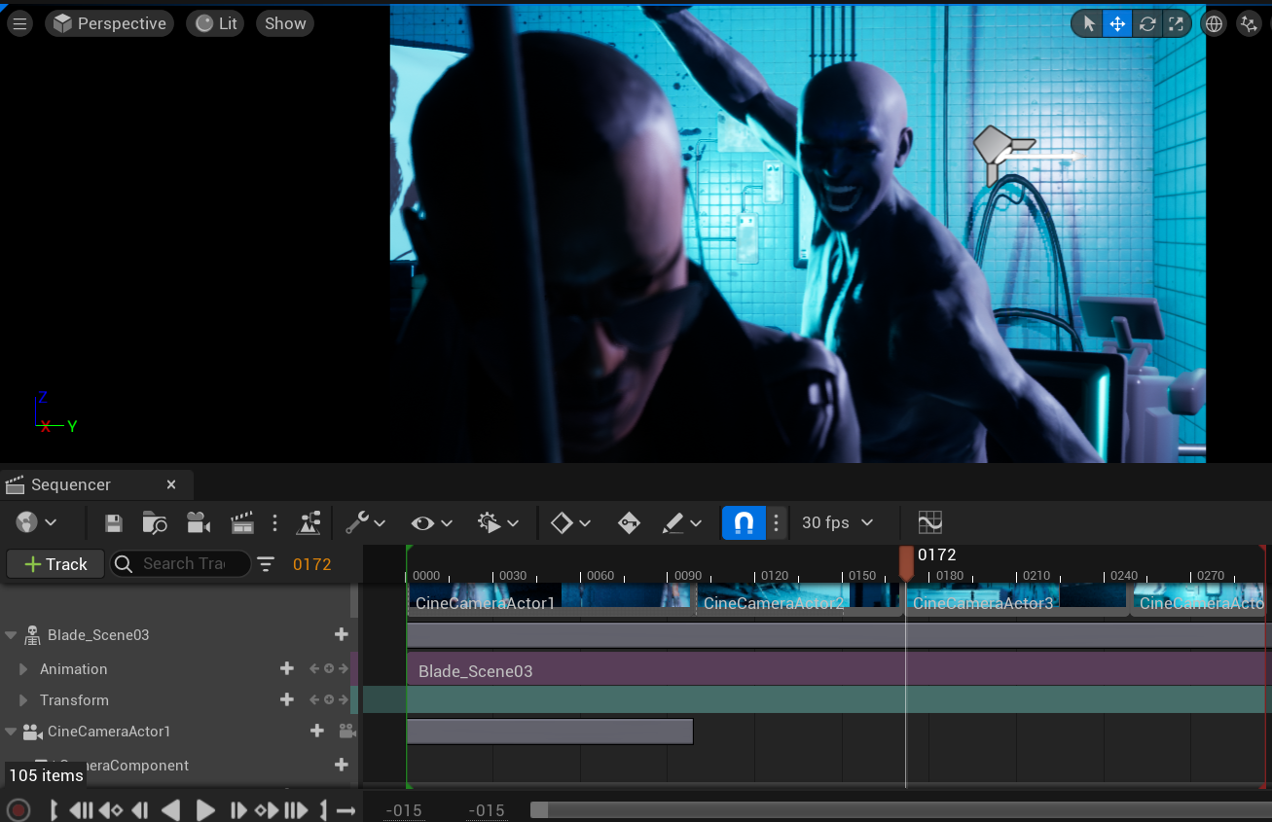
Task: Start recording with the red record button
Action: click(x=18, y=810)
